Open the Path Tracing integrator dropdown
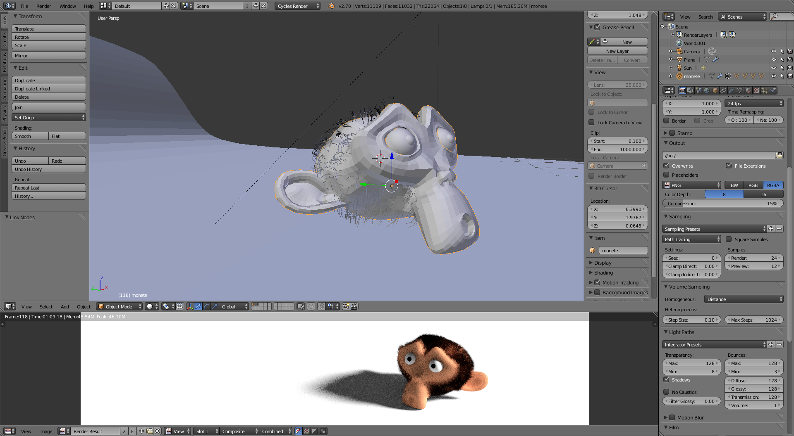Viewport: 794px width, 436px height. pyautogui.click(x=692, y=239)
